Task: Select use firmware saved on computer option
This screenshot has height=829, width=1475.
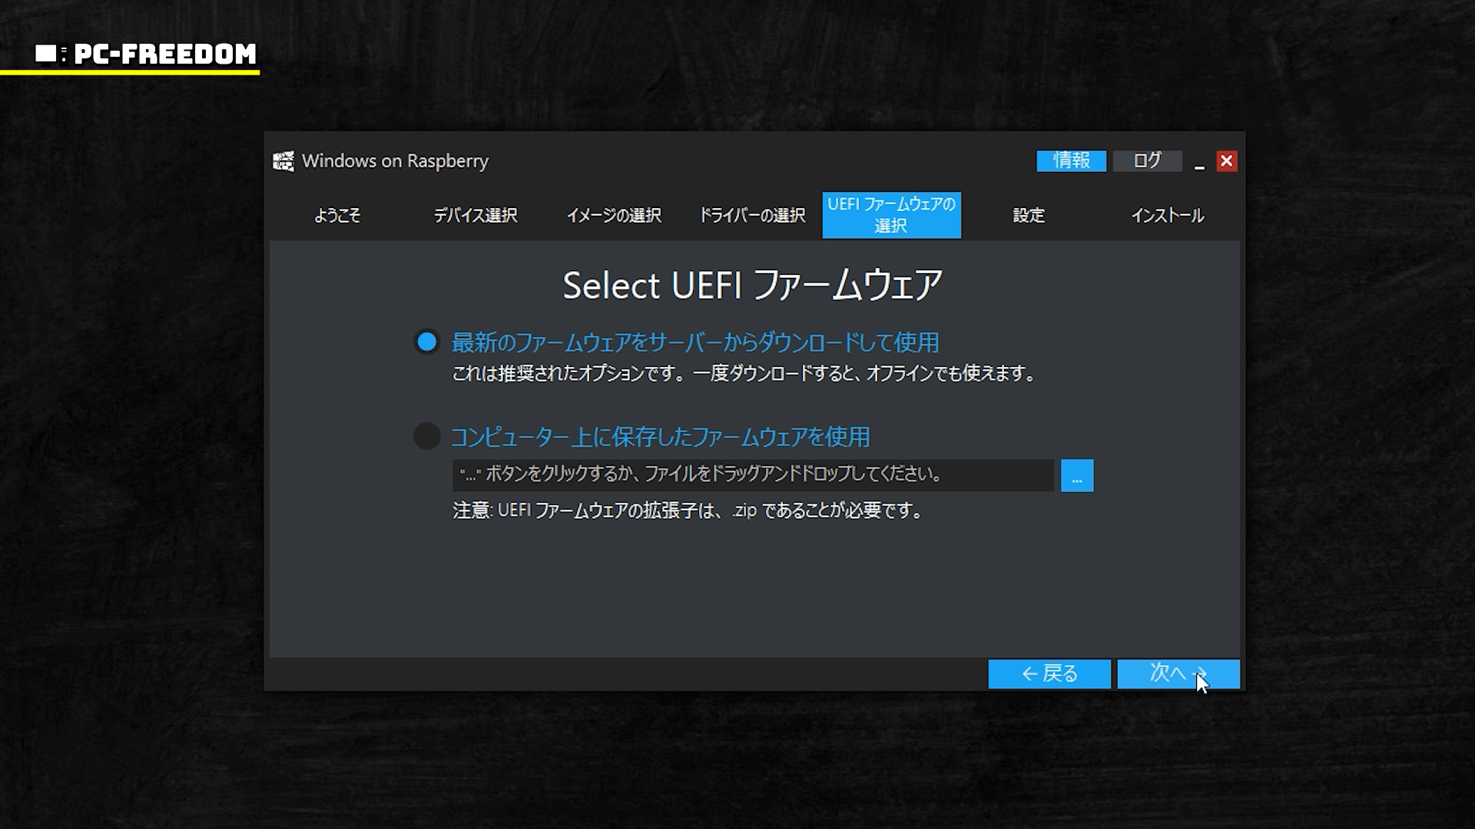Action: [x=427, y=436]
